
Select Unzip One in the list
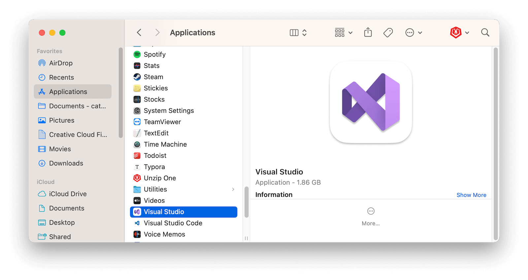(x=183, y=178)
